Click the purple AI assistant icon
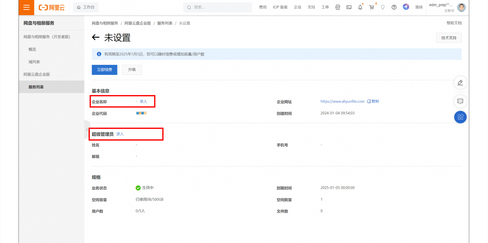Screen dimensions: 488x243 (406, 7)
